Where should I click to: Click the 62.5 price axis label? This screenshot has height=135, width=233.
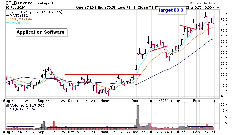coord(224,47)
